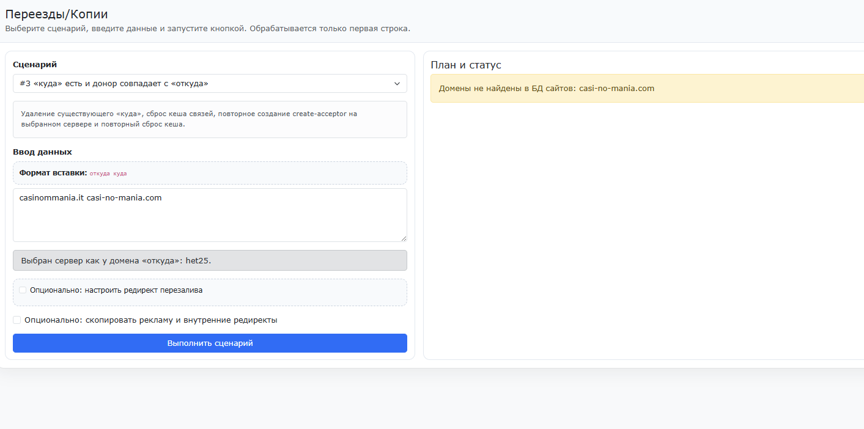
Task: Focus the textarea with casinommania.it domains
Action: coord(210,215)
